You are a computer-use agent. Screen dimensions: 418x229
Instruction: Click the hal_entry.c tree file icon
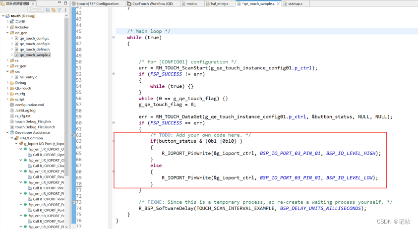tap(16, 77)
